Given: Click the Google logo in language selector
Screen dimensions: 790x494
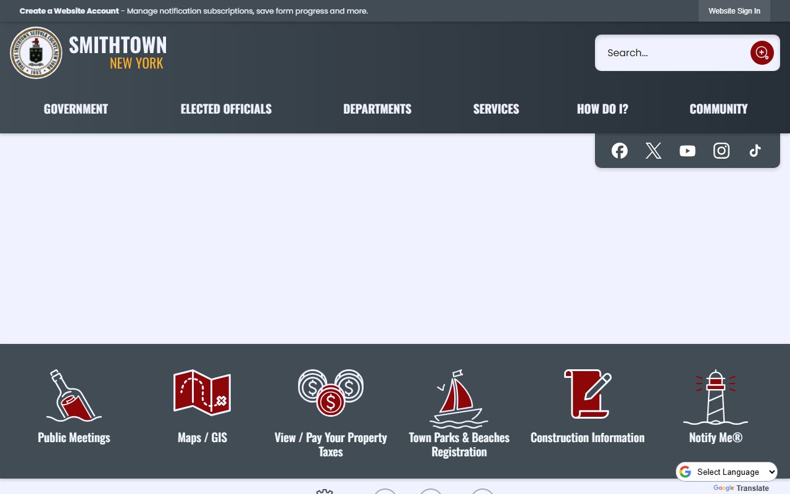Looking at the screenshot, I should [x=685, y=472].
